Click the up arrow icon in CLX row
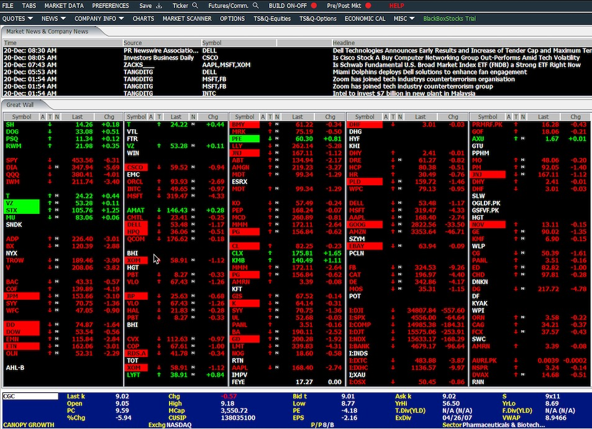This screenshot has width=592, height=429. click(270, 253)
